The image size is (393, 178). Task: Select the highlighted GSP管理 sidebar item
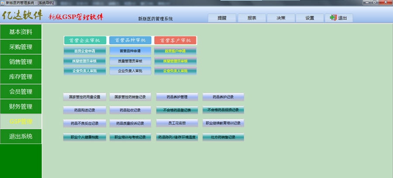pyautogui.click(x=21, y=121)
